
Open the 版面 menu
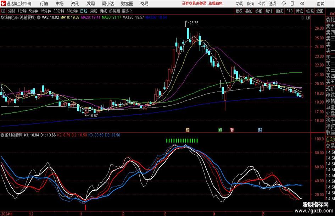pos(250,4)
